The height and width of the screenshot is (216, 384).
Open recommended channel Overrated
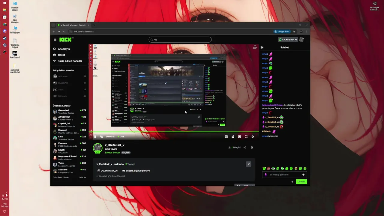coord(69,112)
